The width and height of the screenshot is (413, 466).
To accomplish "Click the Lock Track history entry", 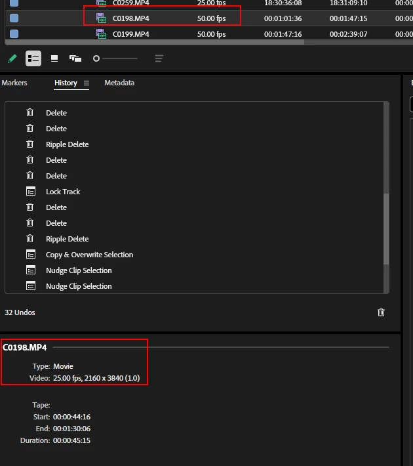I will point(63,192).
